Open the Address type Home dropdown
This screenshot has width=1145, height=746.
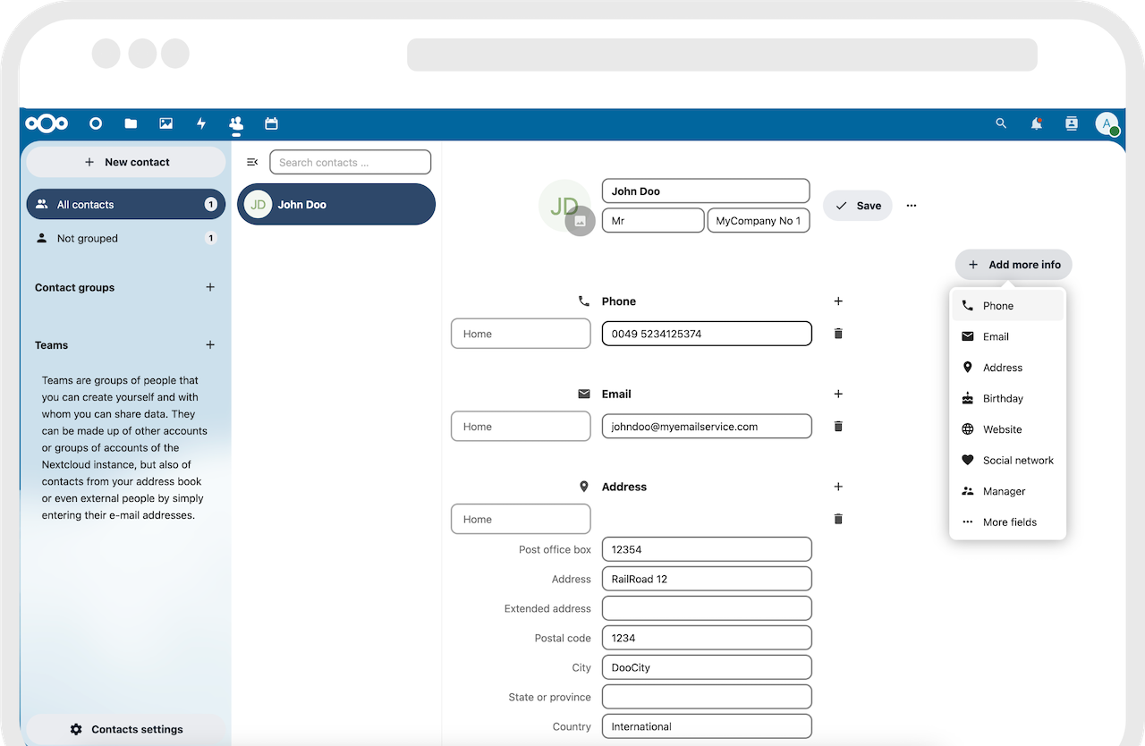(x=521, y=519)
